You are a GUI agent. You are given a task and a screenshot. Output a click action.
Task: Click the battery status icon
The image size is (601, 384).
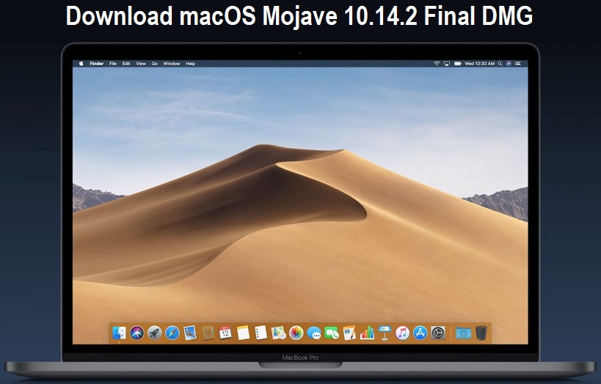coord(458,64)
